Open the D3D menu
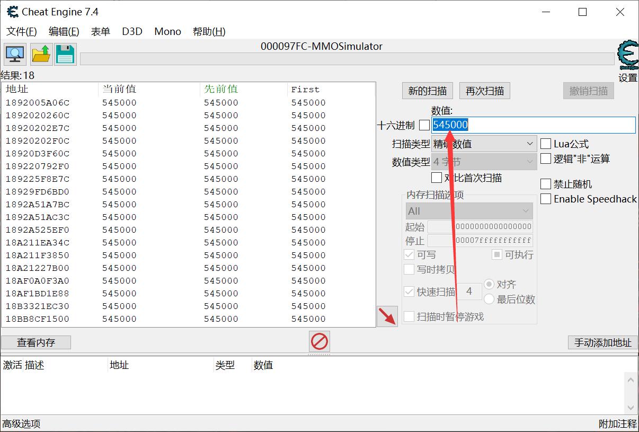The height and width of the screenshot is (432, 639). click(x=132, y=31)
